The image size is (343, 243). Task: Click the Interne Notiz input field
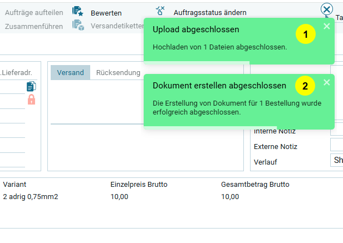[x=337, y=131]
